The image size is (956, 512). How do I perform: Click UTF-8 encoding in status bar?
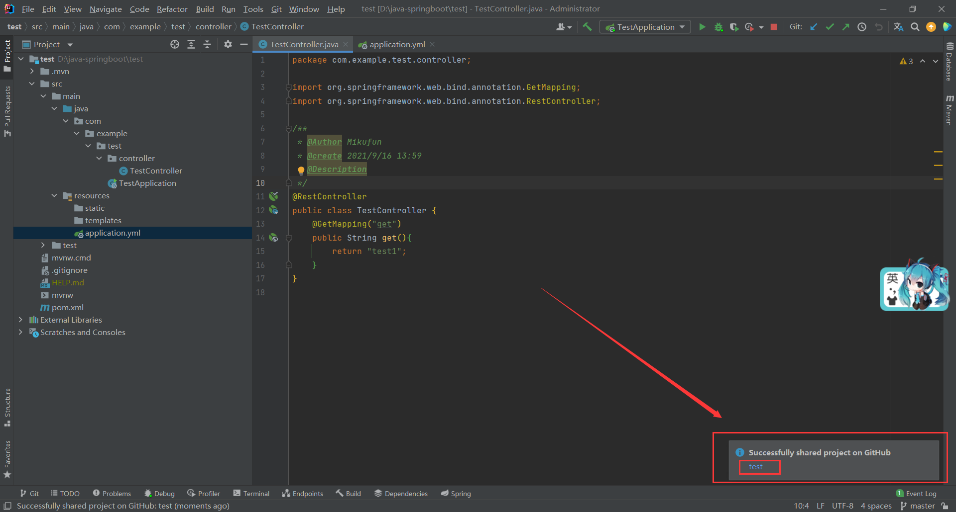point(842,506)
